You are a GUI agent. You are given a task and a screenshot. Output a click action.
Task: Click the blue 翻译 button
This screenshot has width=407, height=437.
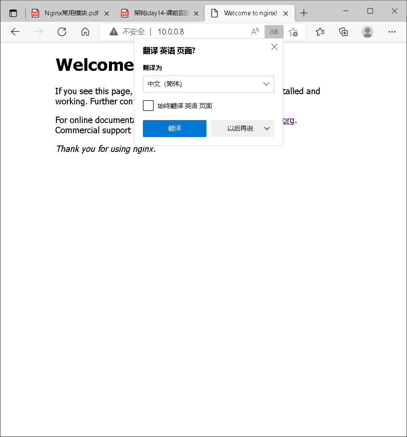click(x=175, y=129)
